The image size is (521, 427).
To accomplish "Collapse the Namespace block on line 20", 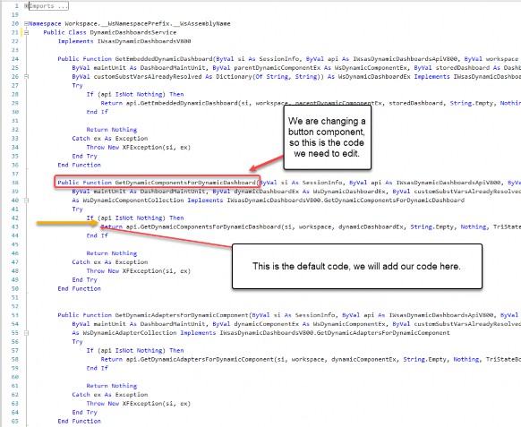I will pyautogui.click(x=26, y=23).
